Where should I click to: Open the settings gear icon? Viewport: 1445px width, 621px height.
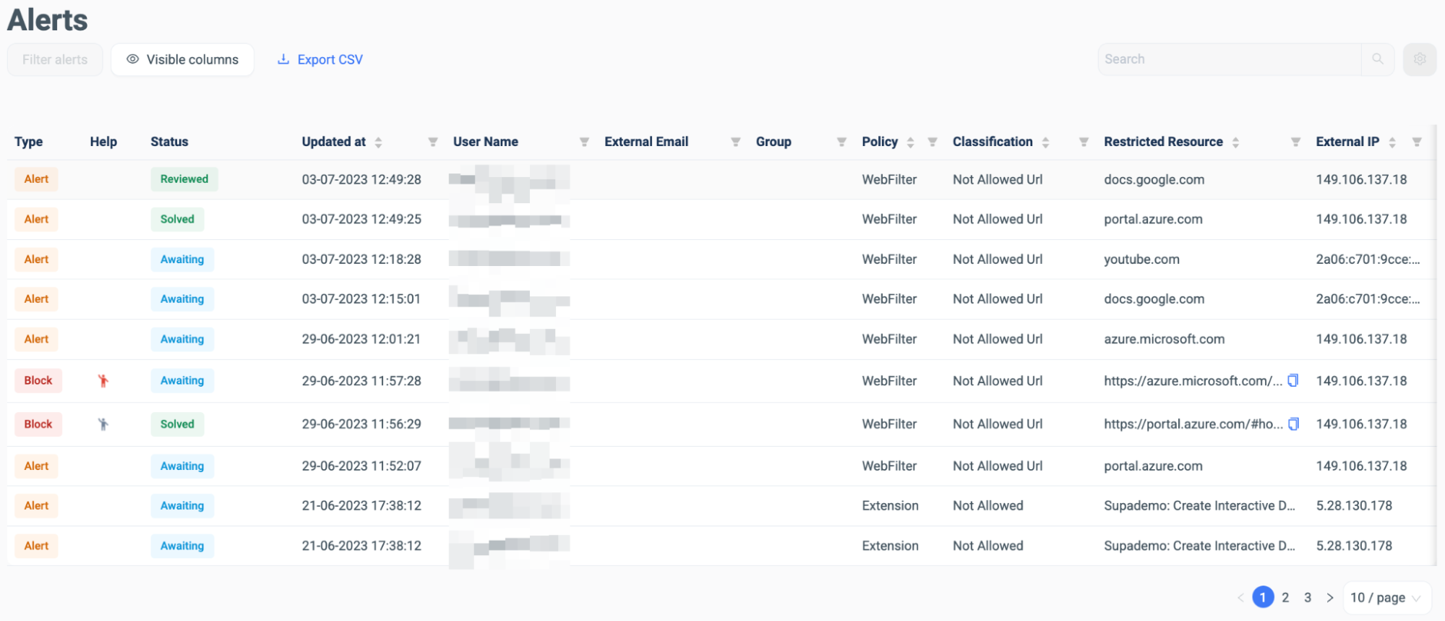1420,59
